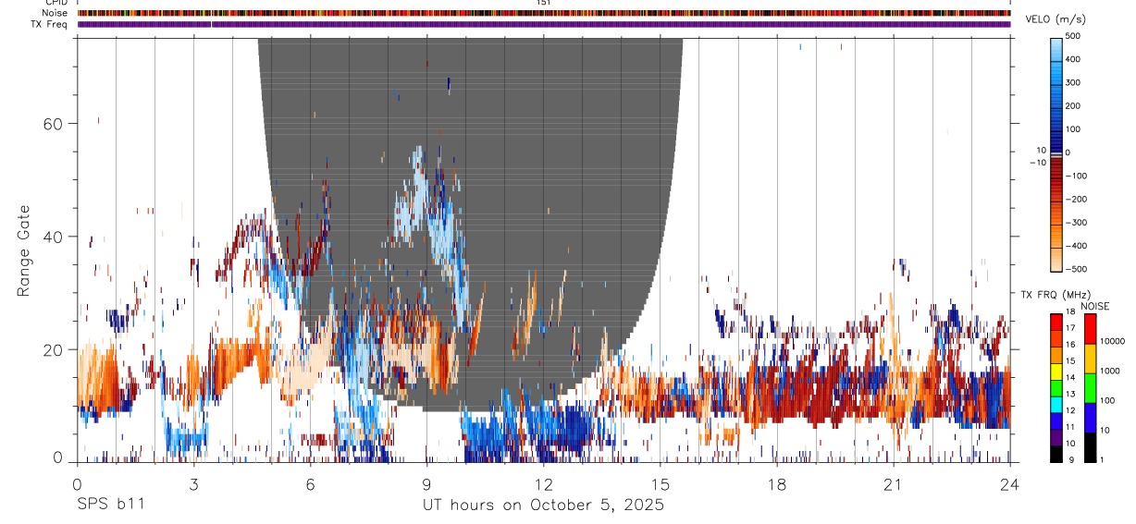Click blue segment of NOISE colorbar
This screenshot has width=1136, height=524.
tap(1091, 418)
